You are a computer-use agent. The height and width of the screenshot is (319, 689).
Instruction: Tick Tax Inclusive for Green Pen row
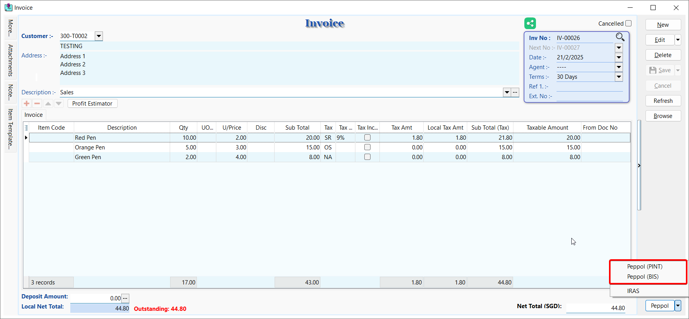pyautogui.click(x=367, y=157)
